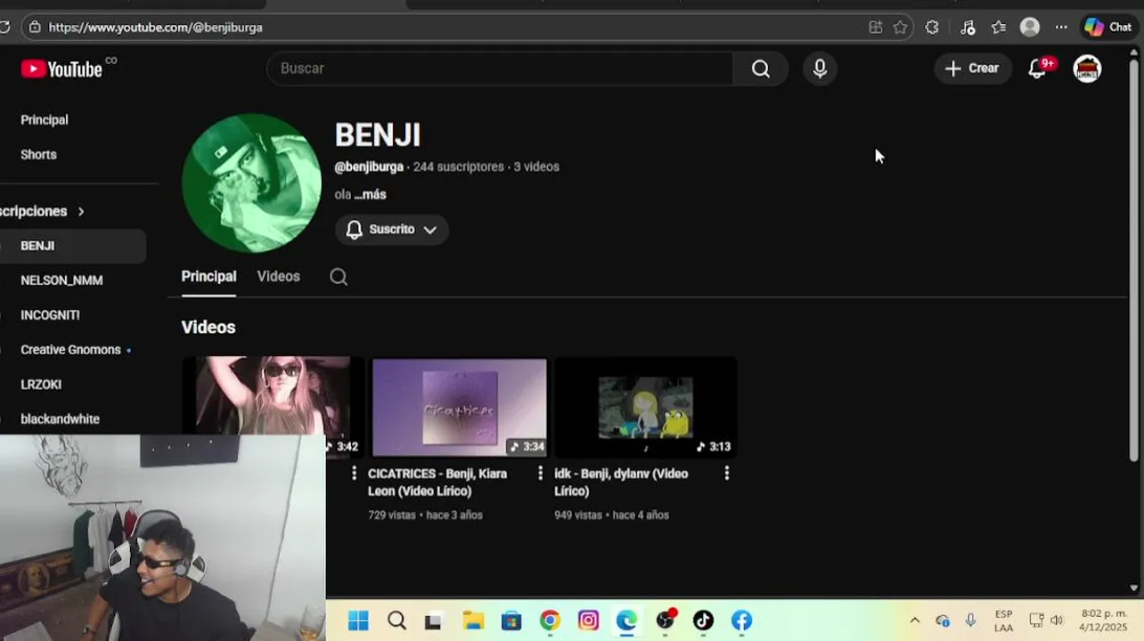
Task: Click the browser address bar URL
Action: tap(156, 28)
